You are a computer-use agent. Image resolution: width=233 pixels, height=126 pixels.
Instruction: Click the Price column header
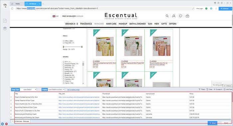pos(191,94)
